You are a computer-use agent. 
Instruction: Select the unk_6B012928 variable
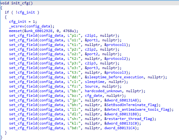coord(39,31)
